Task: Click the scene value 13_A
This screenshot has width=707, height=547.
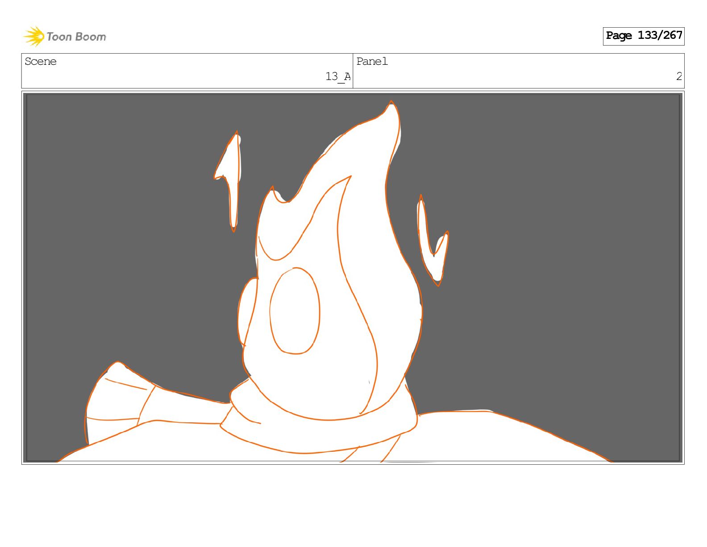Action: (338, 77)
